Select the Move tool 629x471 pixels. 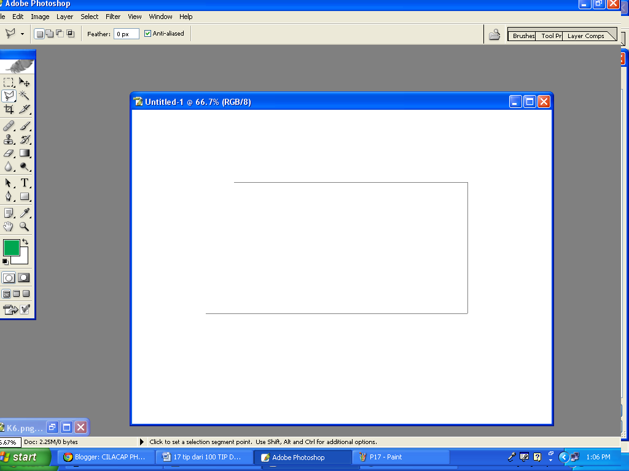23,82
